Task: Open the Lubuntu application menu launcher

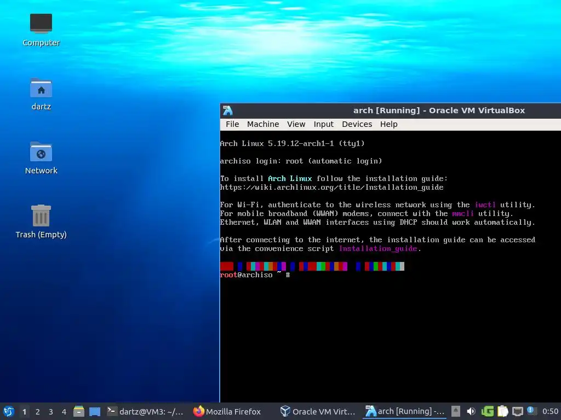Action: [x=9, y=411]
